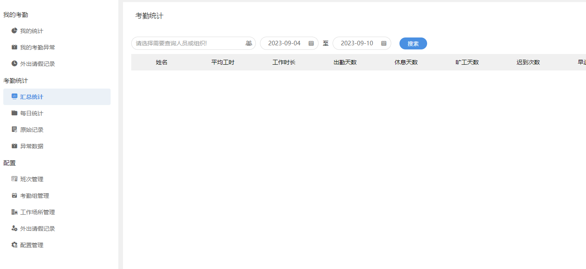Select the 汇总统计 menu item

[57, 97]
